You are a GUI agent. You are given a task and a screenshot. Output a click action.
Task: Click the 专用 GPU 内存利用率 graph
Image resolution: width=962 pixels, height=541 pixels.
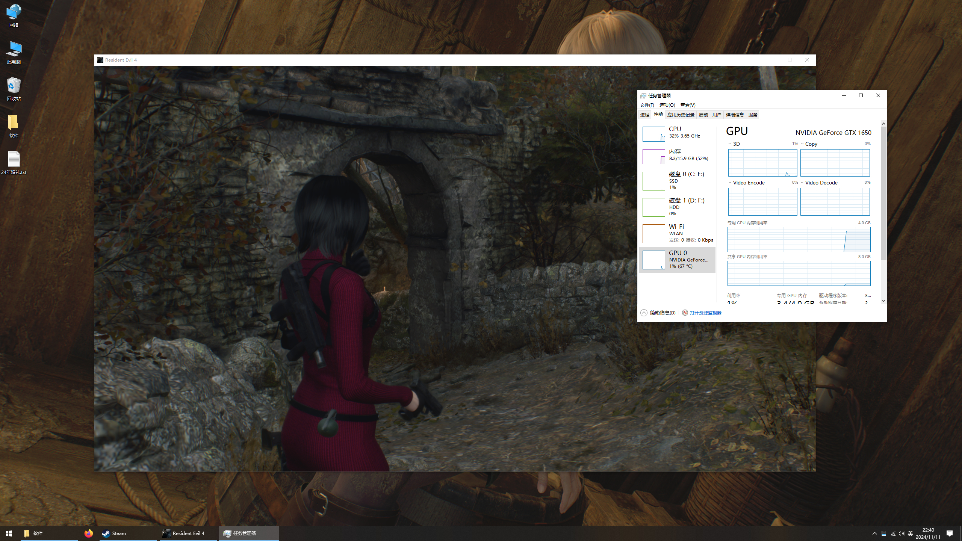click(x=799, y=239)
